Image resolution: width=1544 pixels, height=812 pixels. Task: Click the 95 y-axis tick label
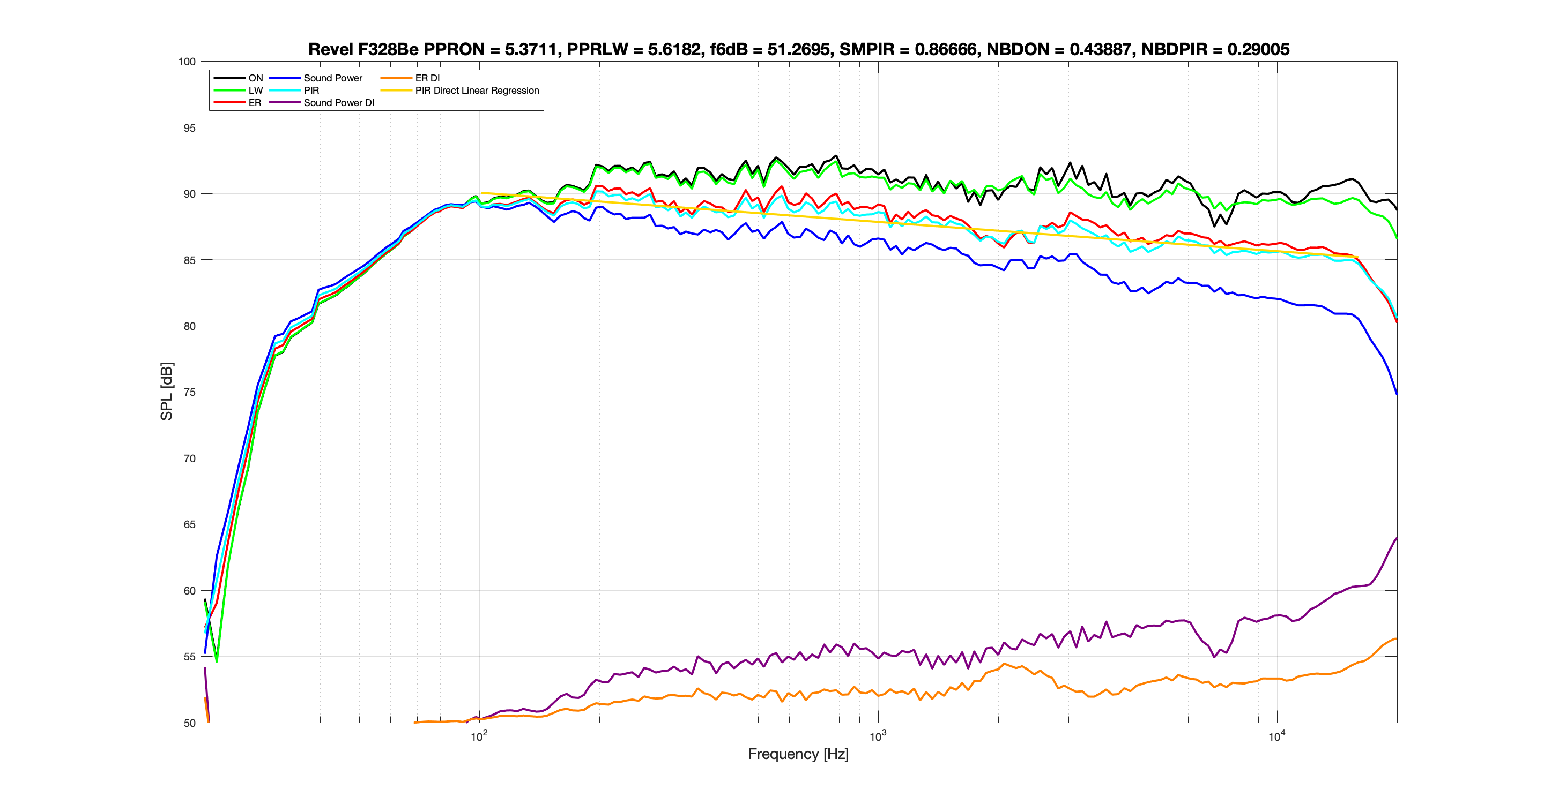pos(189,128)
